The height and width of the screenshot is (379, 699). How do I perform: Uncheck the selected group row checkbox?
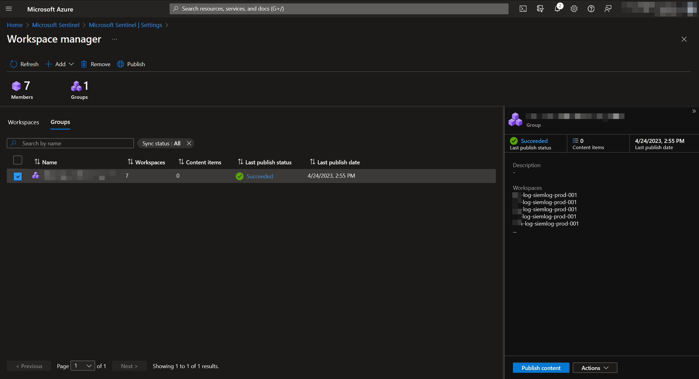18,176
